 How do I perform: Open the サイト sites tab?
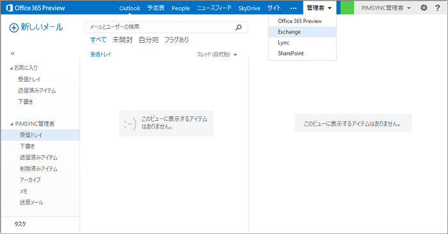[274, 8]
